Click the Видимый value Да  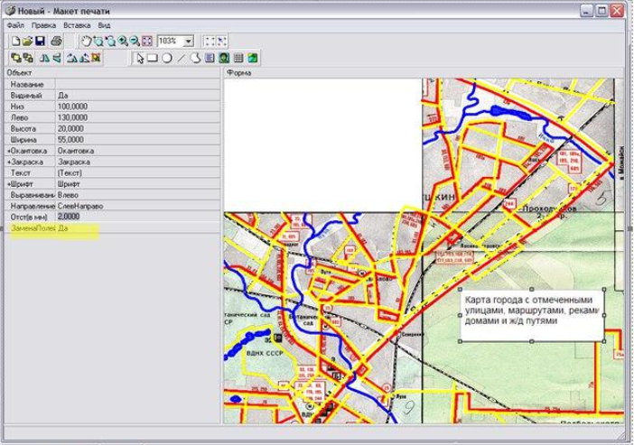[138, 96]
